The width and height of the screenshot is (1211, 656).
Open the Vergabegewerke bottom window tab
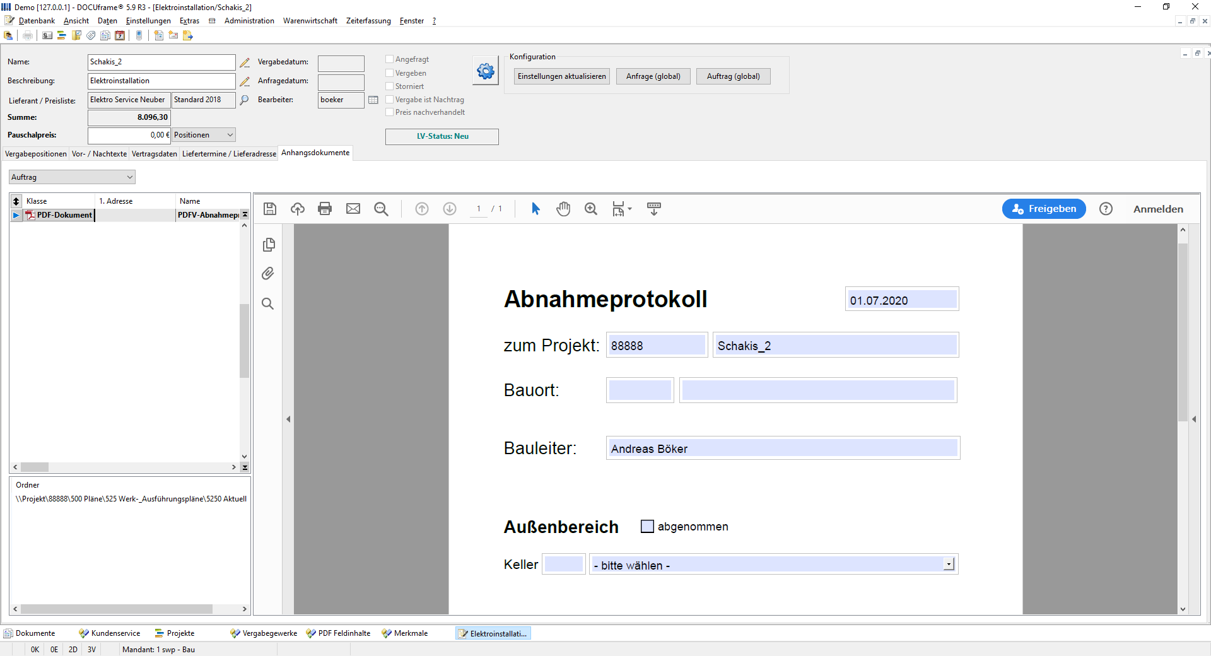click(x=264, y=633)
